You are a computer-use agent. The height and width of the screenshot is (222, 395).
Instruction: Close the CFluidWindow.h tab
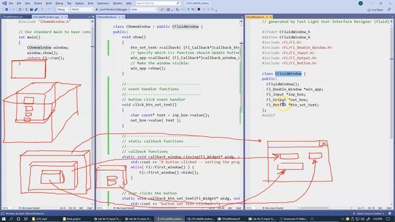pos(271,17)
